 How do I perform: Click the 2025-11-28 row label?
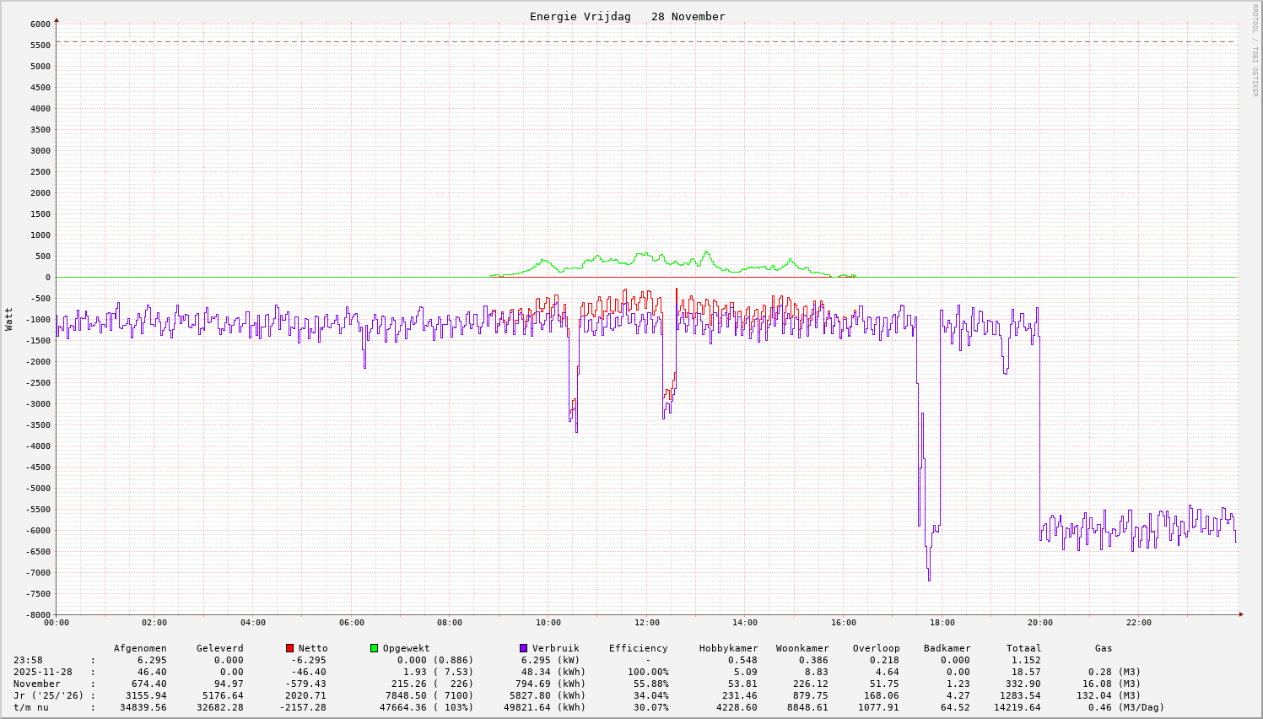(43, 672)
